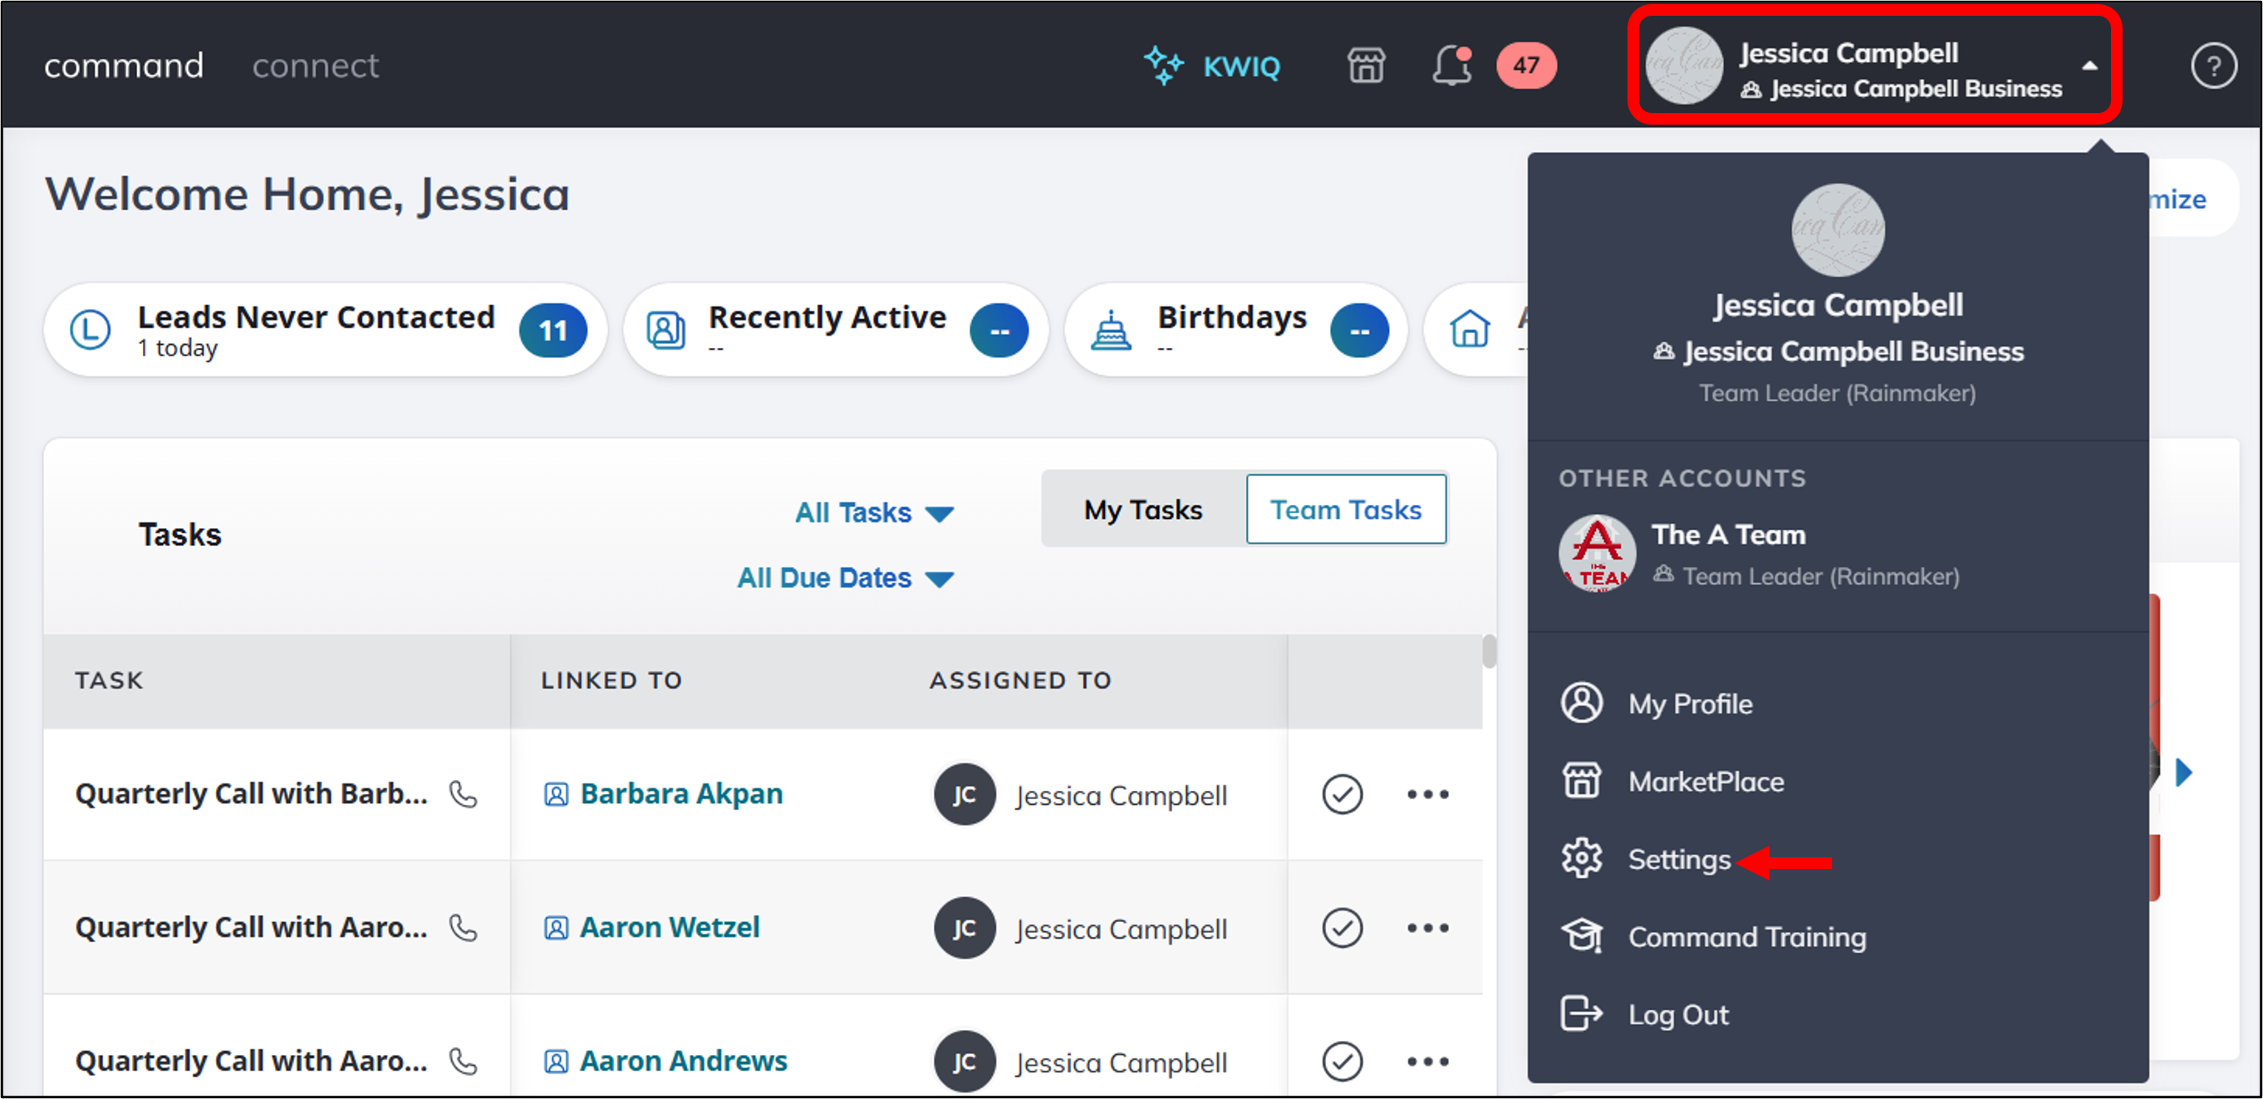Click the LINKED TO column header
Image resolution: width=2263 pixels, height=1099 pixels.
611,681
